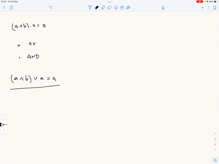
Task: Tap the floating toolbox drag handle
Action: (4, 119)
